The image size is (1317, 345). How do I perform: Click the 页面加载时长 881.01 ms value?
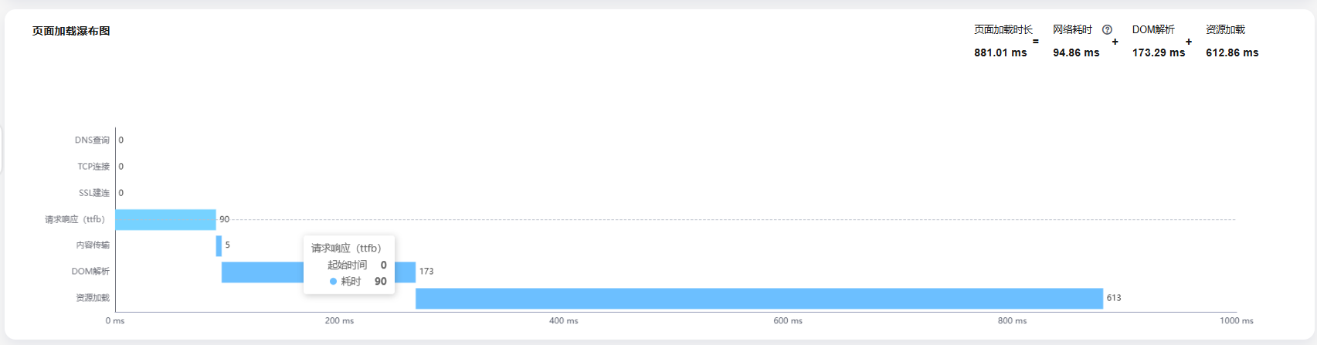tap(1000, 52)
